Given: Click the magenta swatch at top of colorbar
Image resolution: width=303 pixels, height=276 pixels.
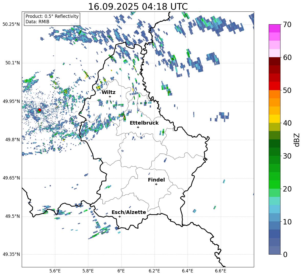Looking at the screenshot, I should click(274, 28).
